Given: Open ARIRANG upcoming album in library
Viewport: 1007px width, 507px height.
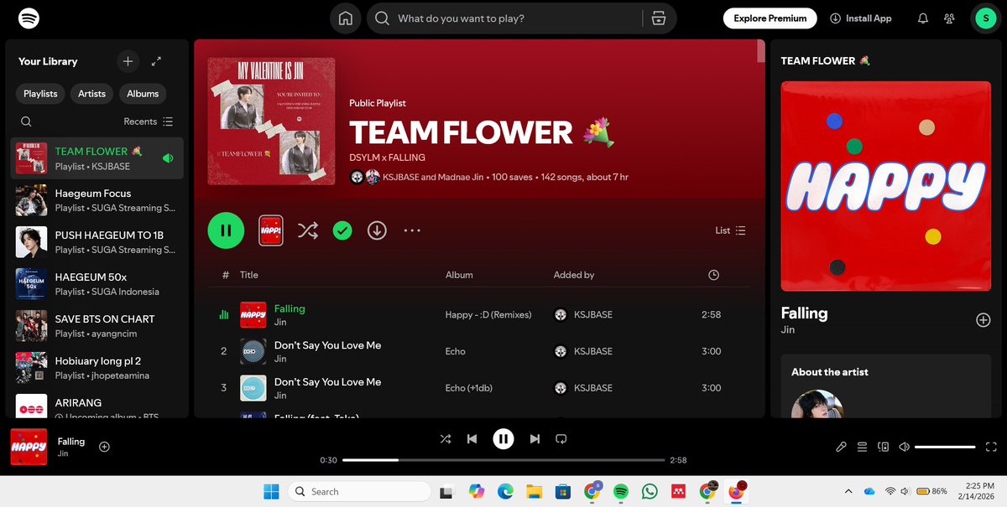Looking at the screenshot, I should [x=97, y=406].
